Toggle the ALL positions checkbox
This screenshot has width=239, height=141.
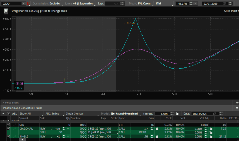point(9,113)
